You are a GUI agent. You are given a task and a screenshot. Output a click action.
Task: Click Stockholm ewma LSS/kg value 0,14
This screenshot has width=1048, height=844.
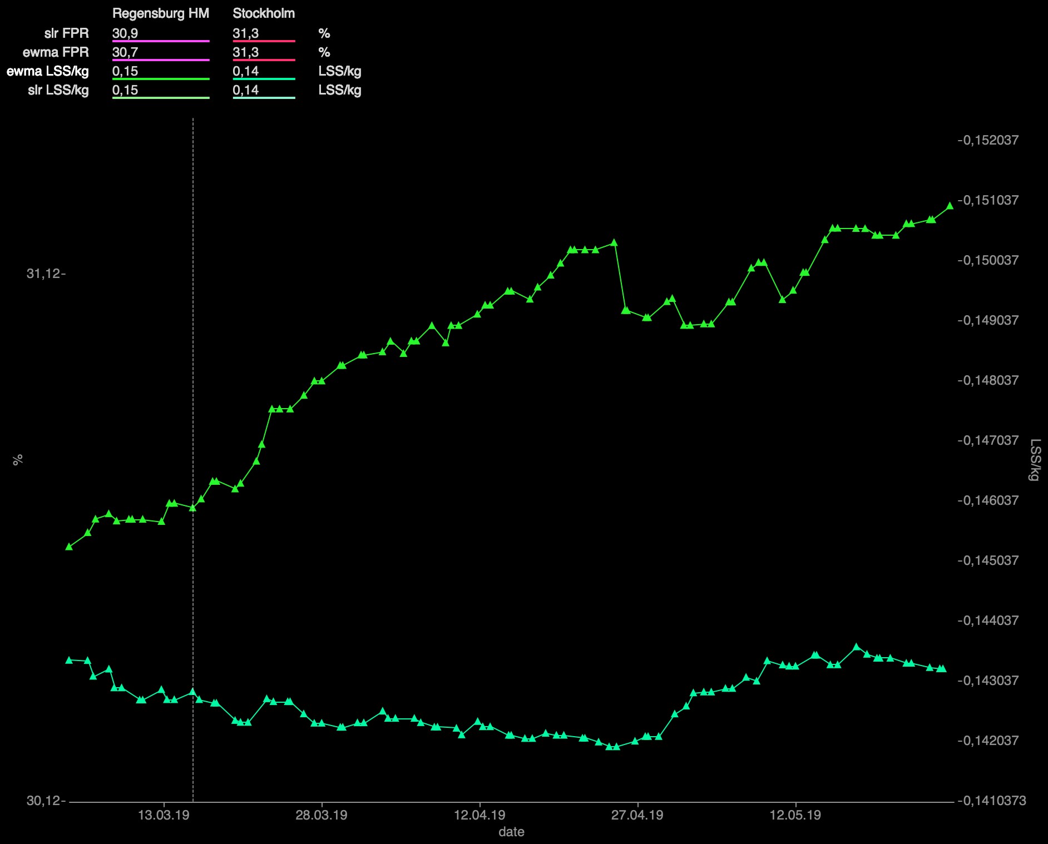[245, 71]
